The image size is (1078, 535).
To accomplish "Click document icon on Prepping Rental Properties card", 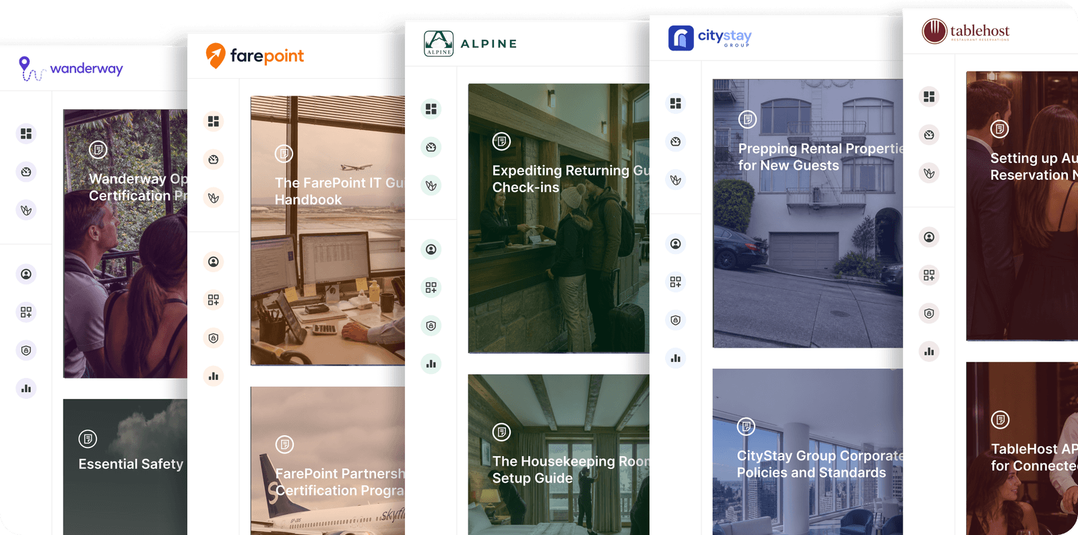I will point(747,119).
